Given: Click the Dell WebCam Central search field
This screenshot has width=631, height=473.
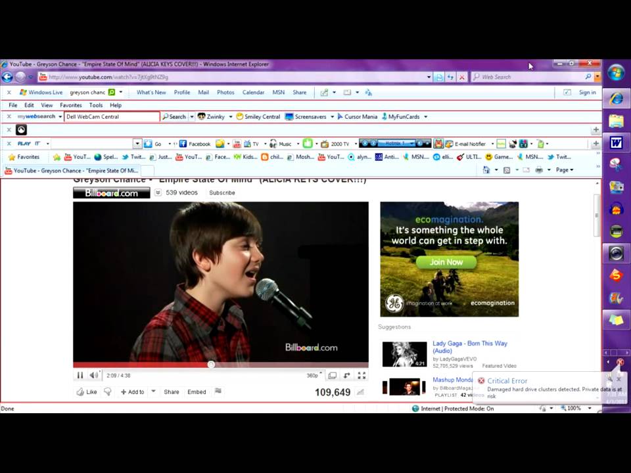Looking at the screenshot, I should [x=112, y=117].
